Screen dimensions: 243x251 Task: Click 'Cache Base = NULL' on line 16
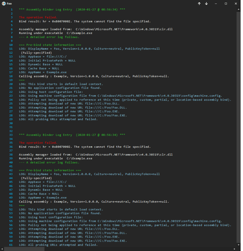[44, 68]
